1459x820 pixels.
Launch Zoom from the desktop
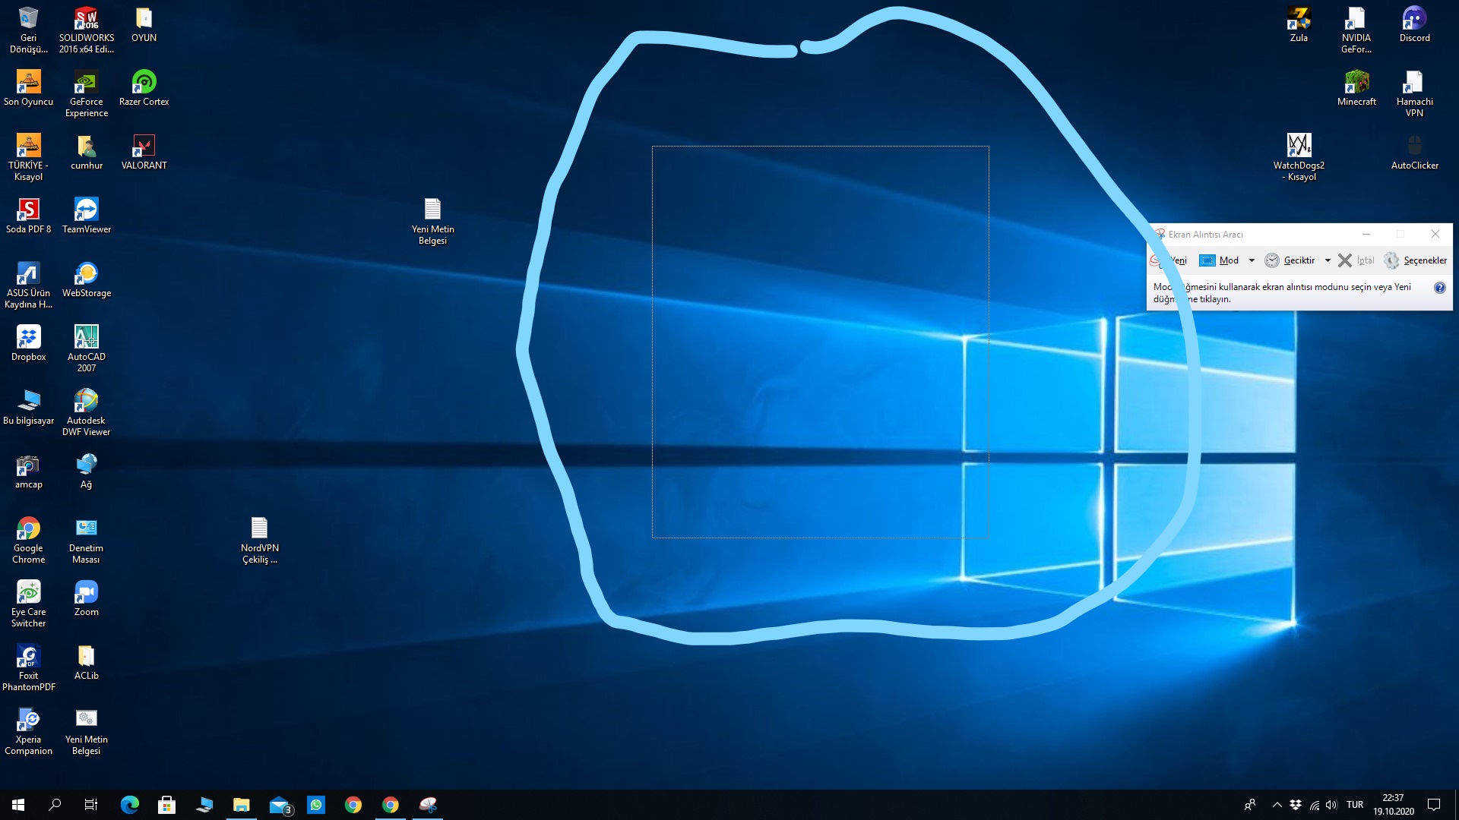coord(86,598)
